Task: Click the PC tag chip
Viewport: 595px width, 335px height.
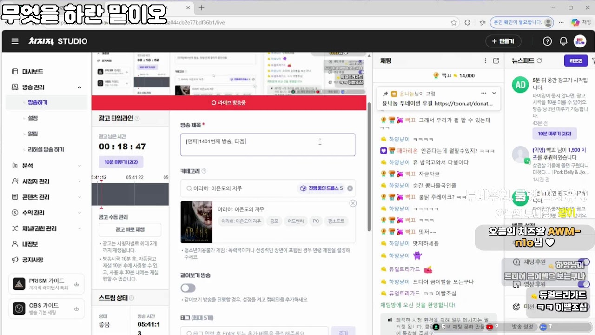Action: [316, 221]
